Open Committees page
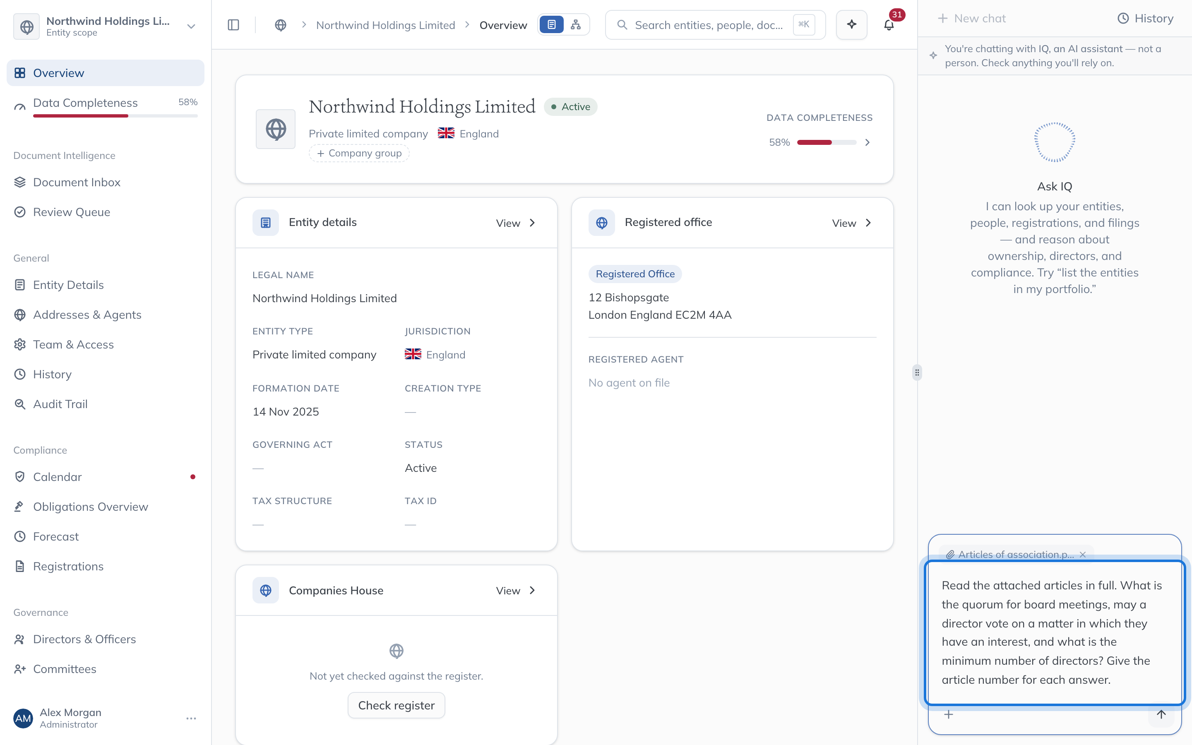The height and width of the screenshot is (745, 1192). click(106, 669)
